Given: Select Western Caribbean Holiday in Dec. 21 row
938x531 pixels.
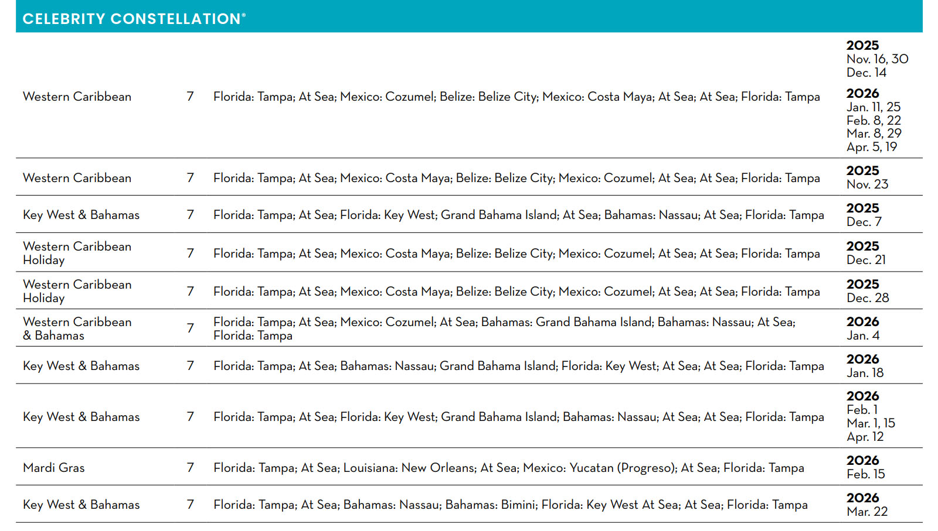Looking at the screenshot, I should [77, 253].
